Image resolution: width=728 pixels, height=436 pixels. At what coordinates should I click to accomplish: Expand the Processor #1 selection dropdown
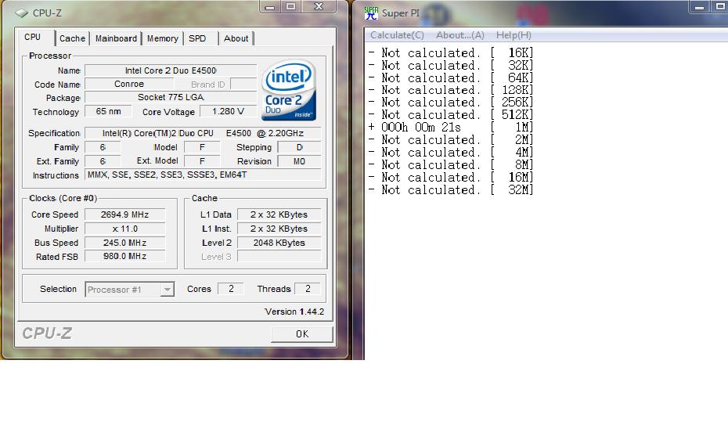tap(167, 290)
